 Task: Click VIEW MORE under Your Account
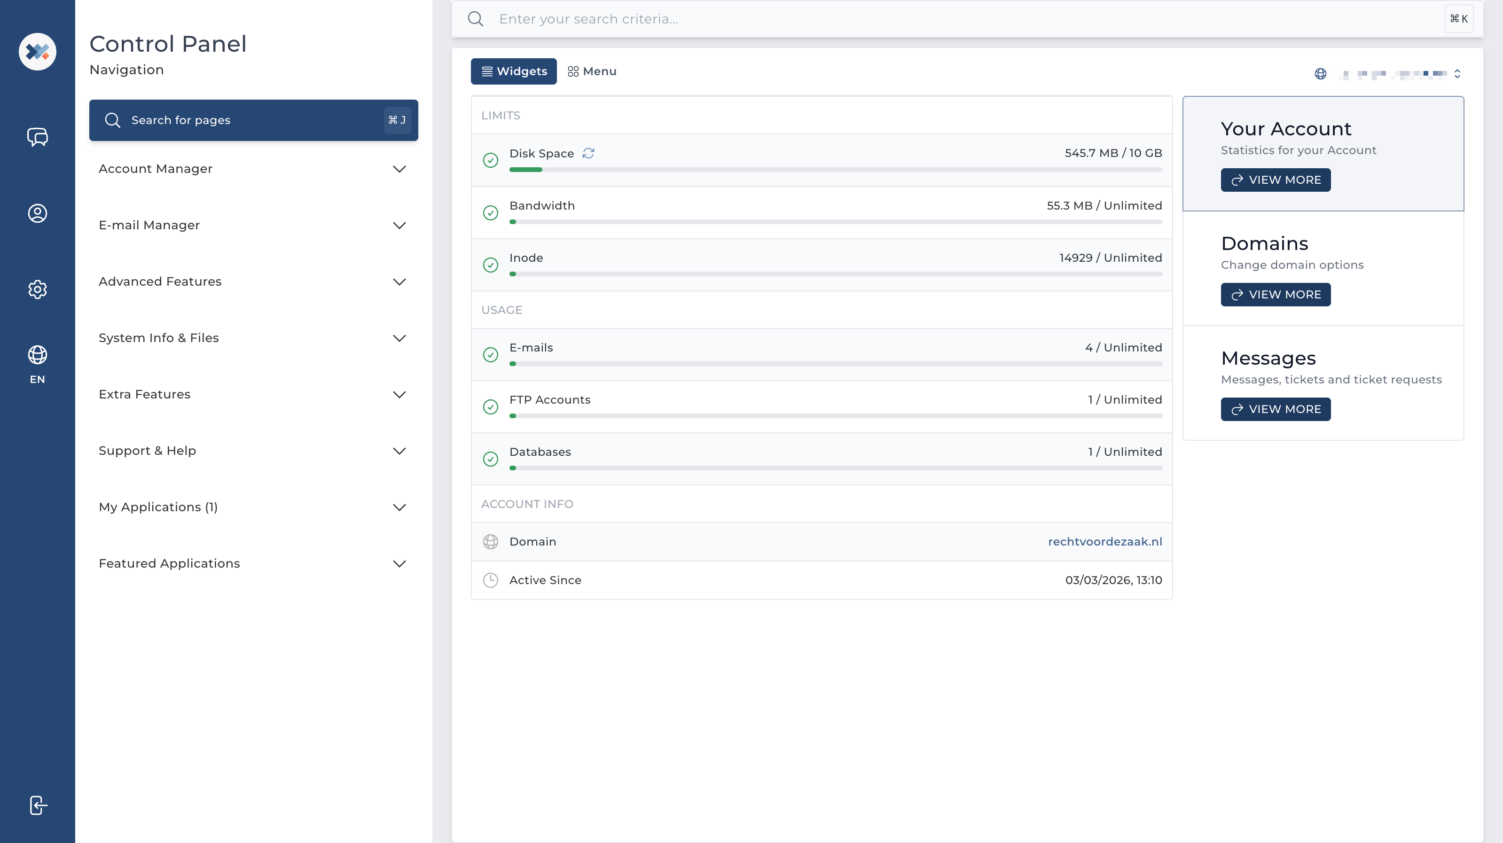1276,180
